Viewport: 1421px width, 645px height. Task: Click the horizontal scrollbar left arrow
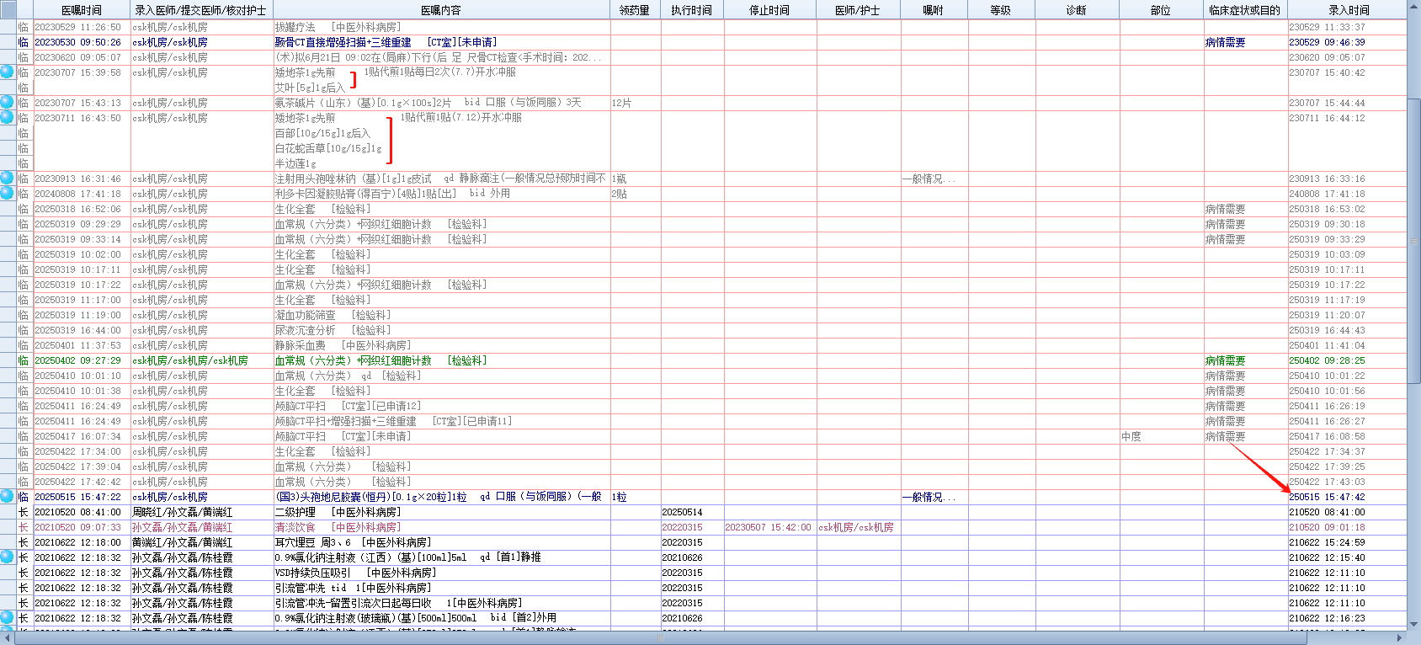point(7,638)
